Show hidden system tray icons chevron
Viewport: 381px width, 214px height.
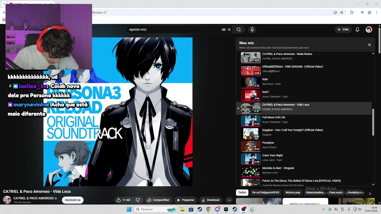324,209
